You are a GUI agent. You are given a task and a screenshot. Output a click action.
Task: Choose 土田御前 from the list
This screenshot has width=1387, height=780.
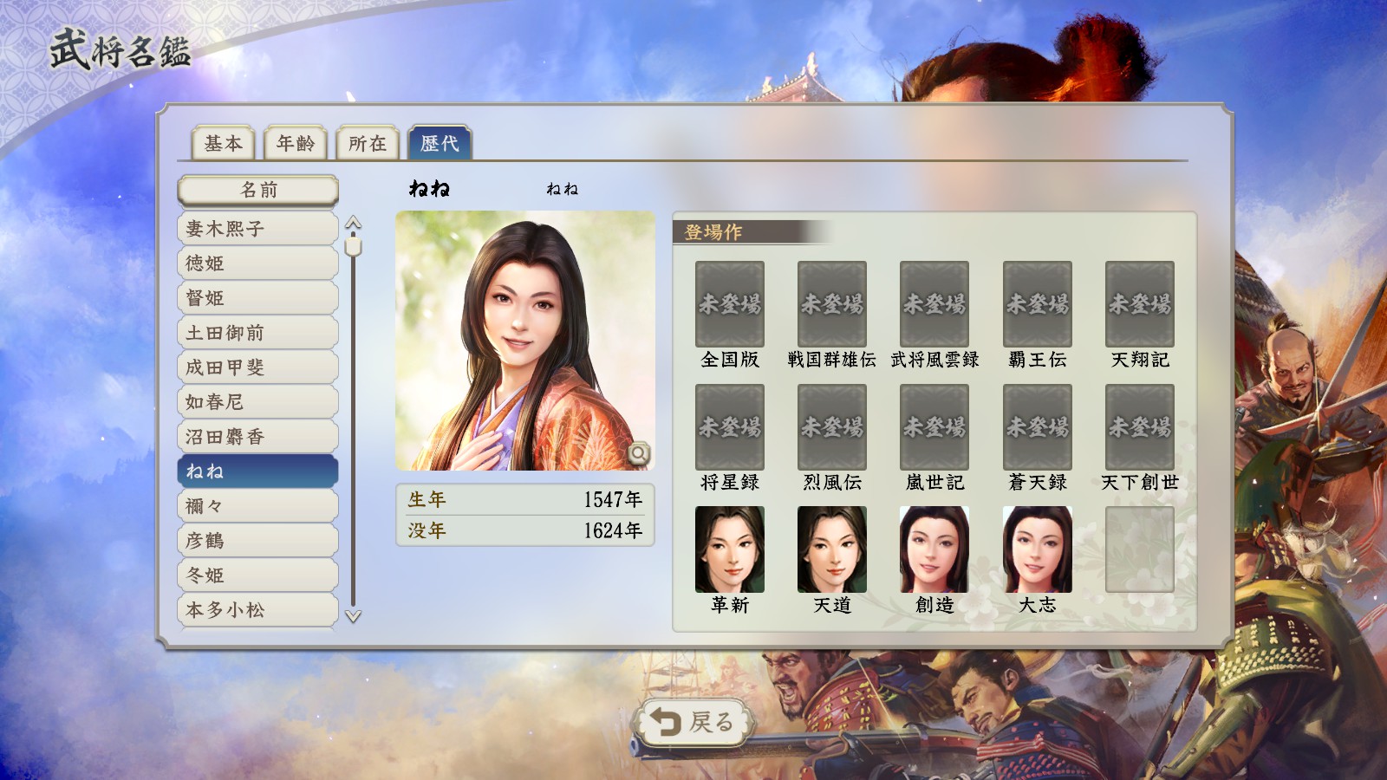[257, 333]
